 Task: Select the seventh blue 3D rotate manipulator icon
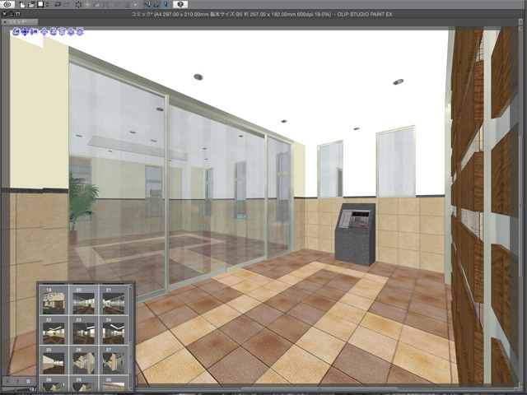coord(71,32)
